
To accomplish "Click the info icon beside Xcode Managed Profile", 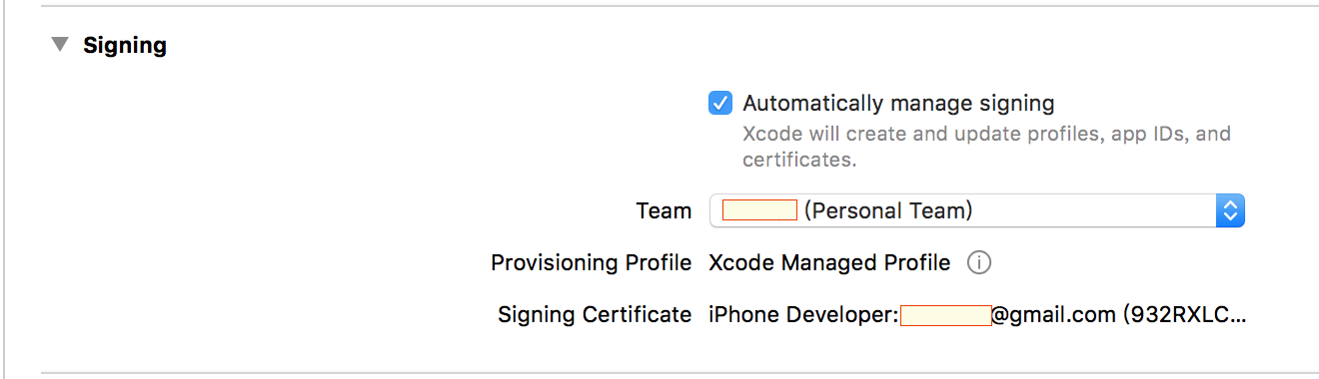I will (979, 263).
